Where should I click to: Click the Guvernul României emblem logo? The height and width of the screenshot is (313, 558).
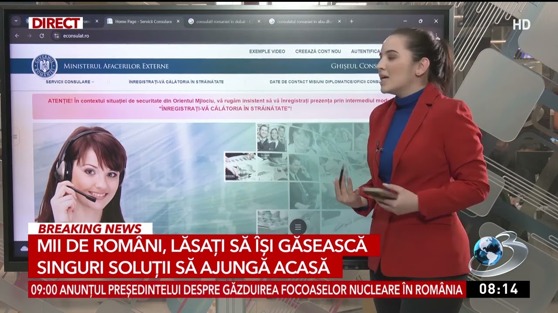coord(44,66)
